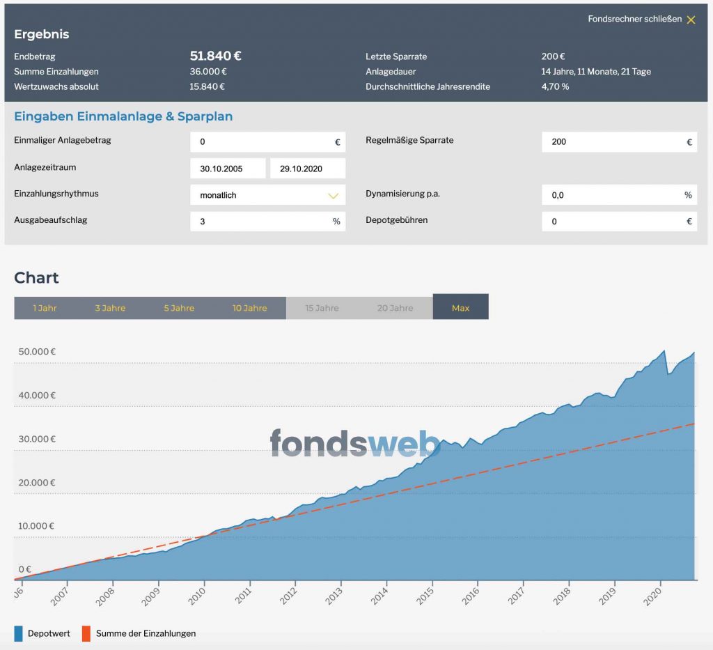Viewport: 713px width, 650px height.
Task: Click the Chart heading
Action: click(x=36, y=277)
